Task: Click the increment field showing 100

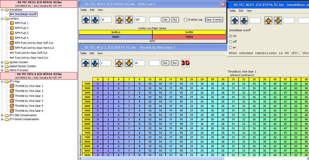Action: (140, 20)
